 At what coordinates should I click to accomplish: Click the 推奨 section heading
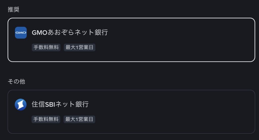point(14,10)
